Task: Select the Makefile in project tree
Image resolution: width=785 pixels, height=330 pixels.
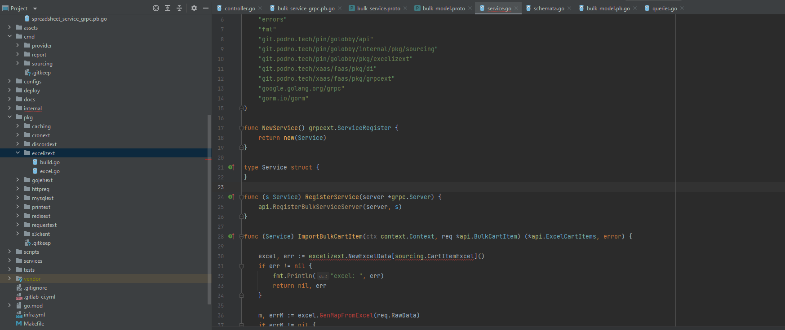Action: click(34, 324)
